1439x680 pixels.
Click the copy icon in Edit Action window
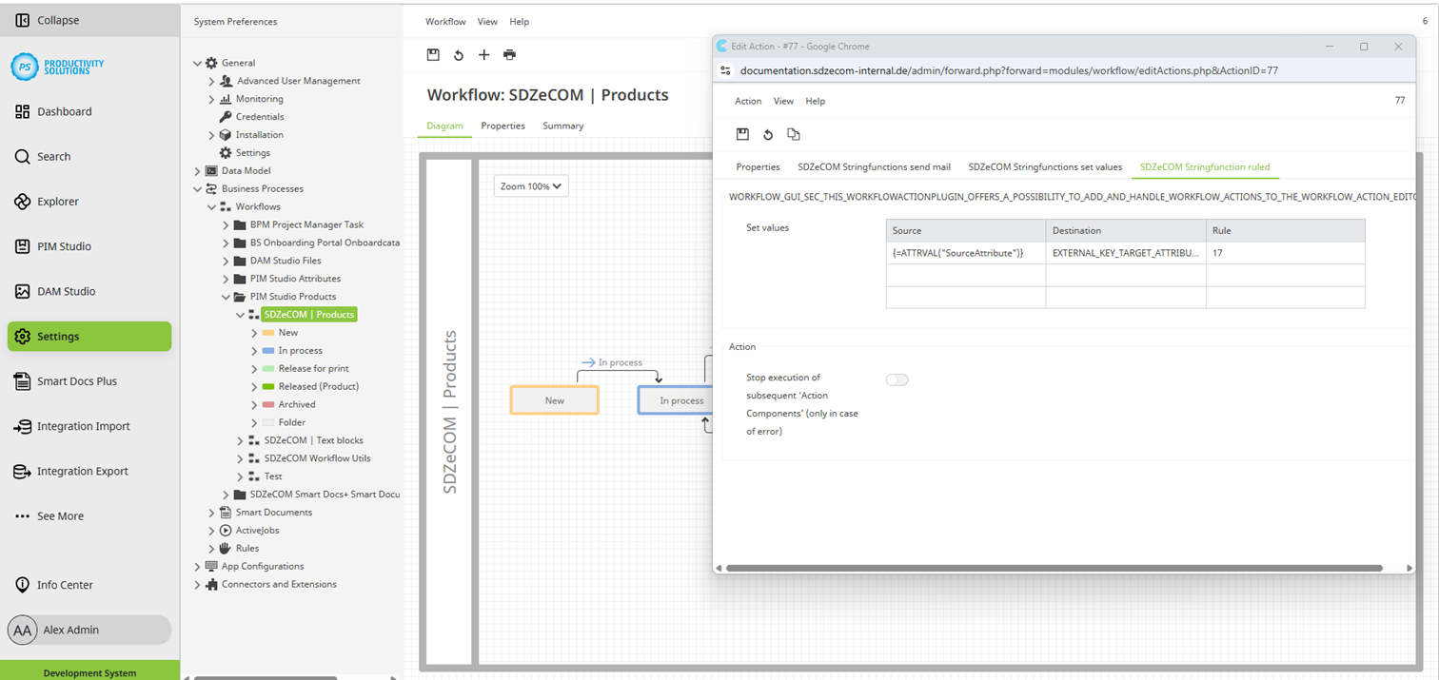tap(794, 134)
